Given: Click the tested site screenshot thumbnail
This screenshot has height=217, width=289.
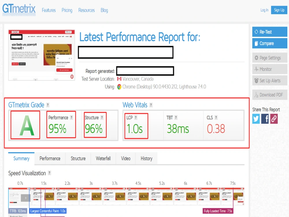Looking at the screenshot, I should (41, 55).
